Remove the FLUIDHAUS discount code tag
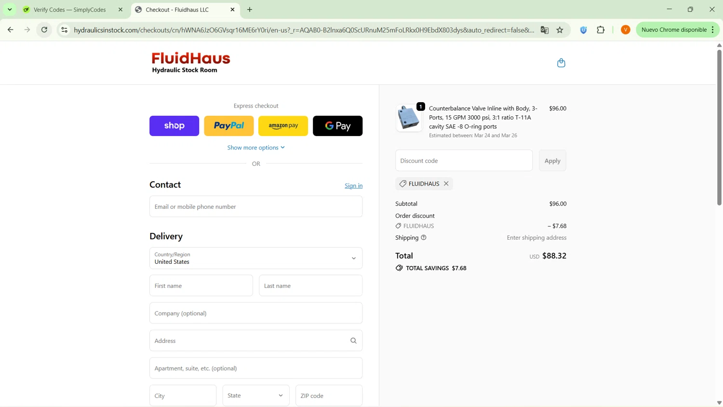The image size is (723, 407). [446, 184]
